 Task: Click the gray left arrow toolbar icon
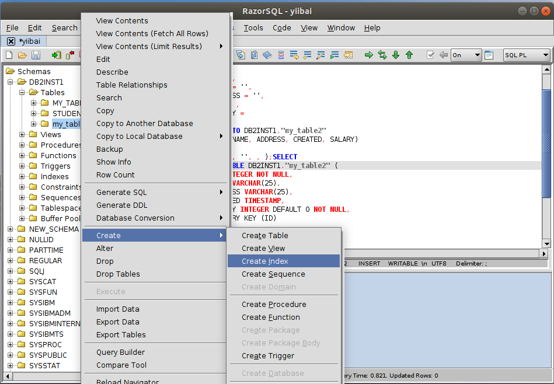(444, 55)
